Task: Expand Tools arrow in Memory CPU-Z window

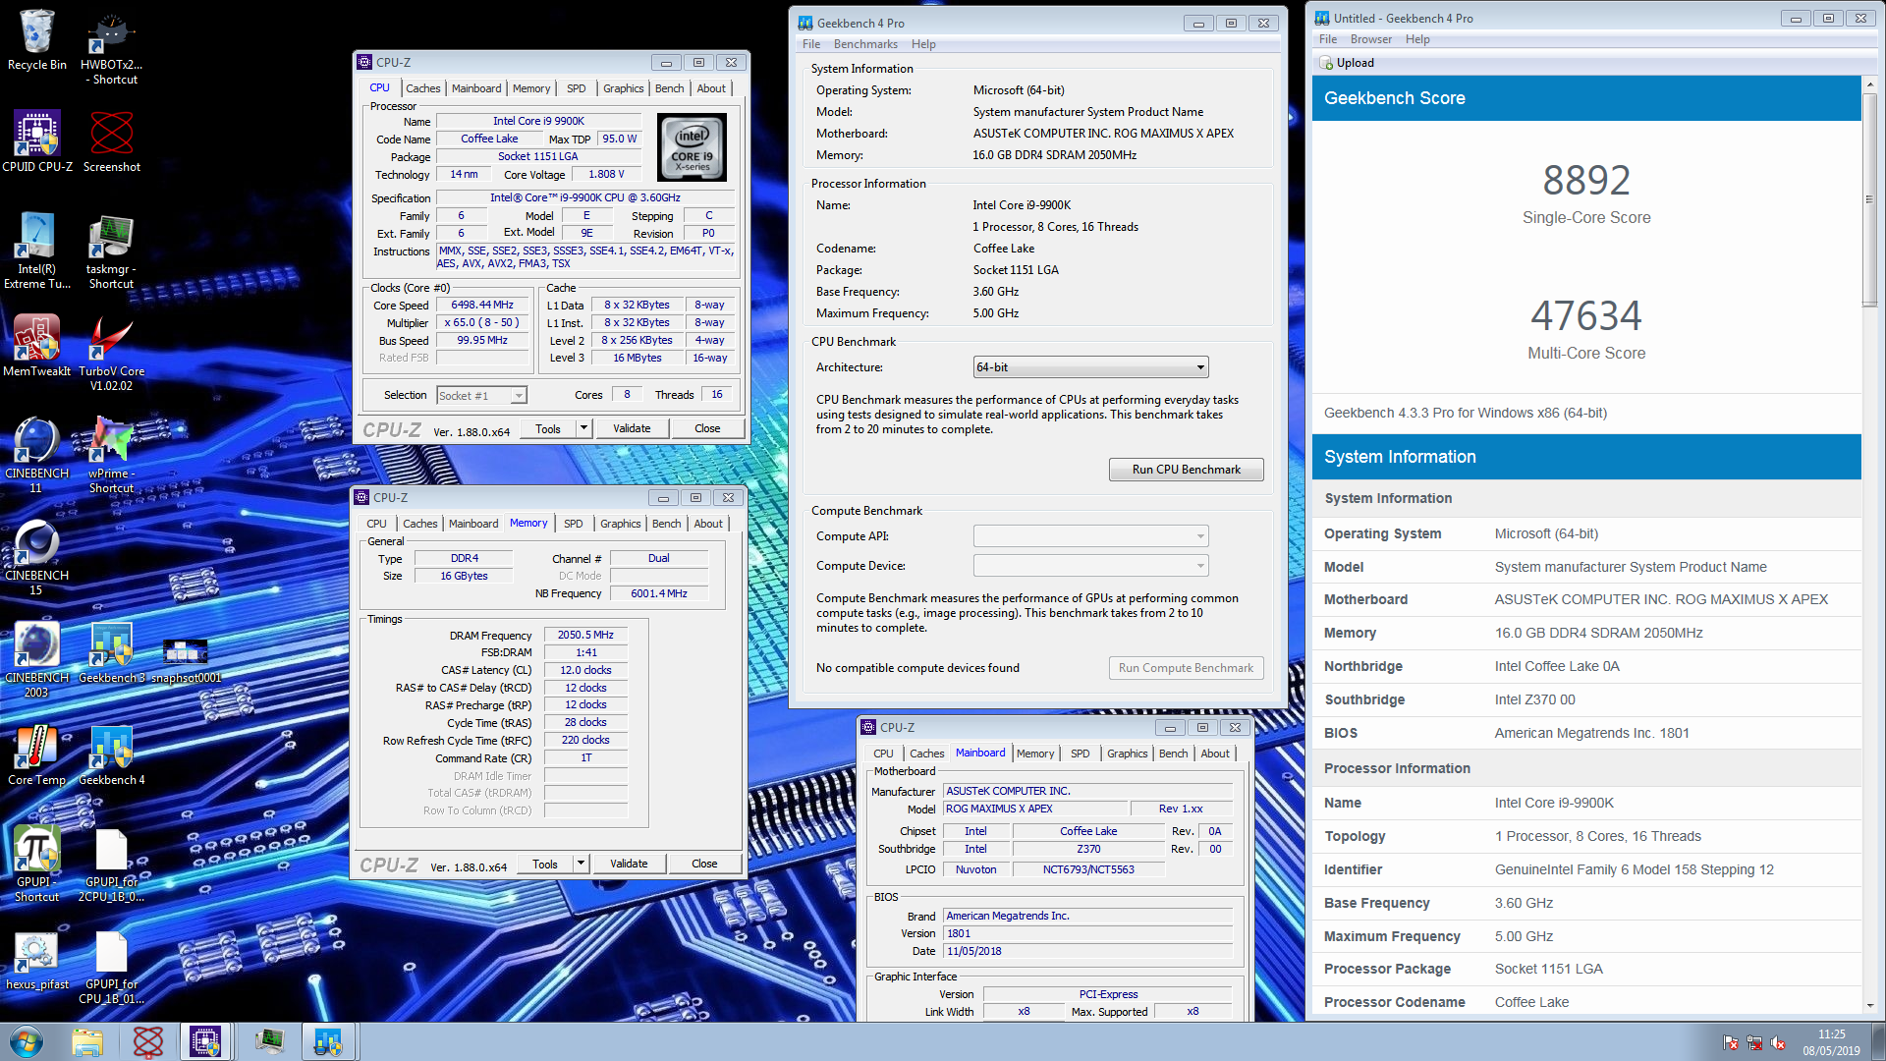Action: (x=581, y=864)
